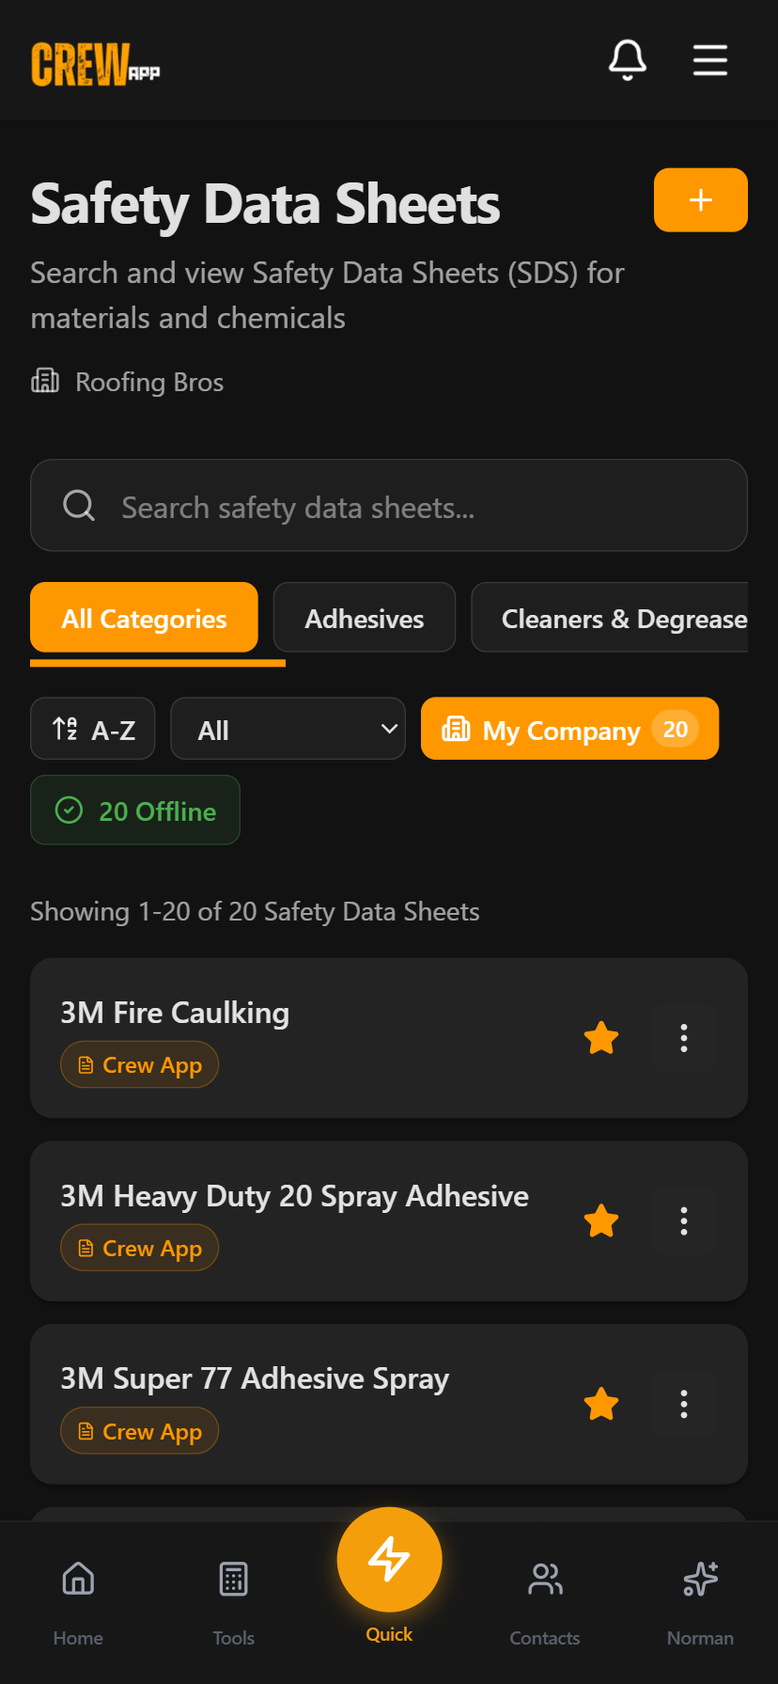This screenshot has height=1684, width=778.
Task: Open Tools calculator in bottom navigation
Action: (233, 1597)
